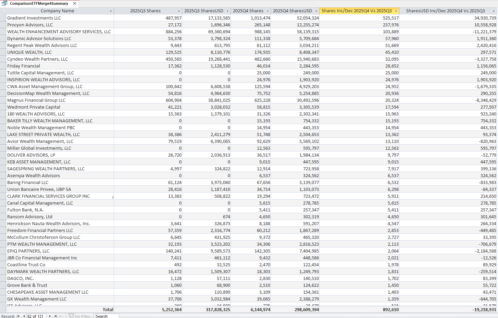498x318 pixels.
Task: Click the Select All corner box of the datasheet
Action: (x=3, y=11)
